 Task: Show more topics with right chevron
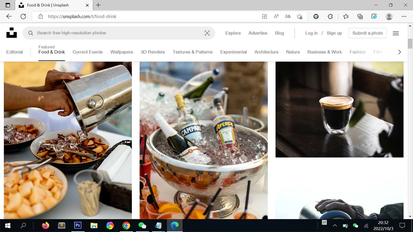pyautogui.click(x=400, y=52)
